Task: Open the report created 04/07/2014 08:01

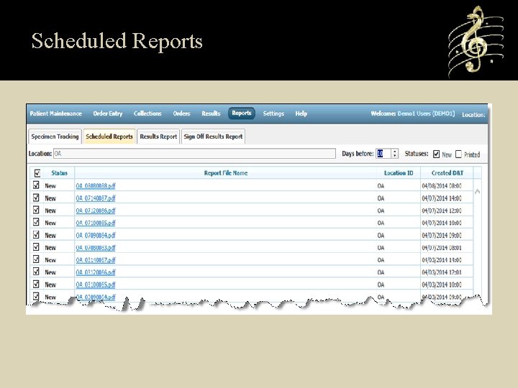Action: click(96, 248)
